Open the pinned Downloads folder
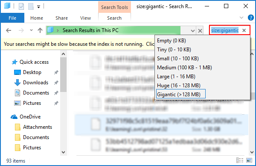The width and height of the screenshot is (256, 166). [35, 83]
